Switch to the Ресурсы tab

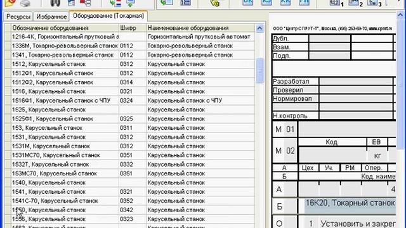pyautogui.click(x=18, y=16)
